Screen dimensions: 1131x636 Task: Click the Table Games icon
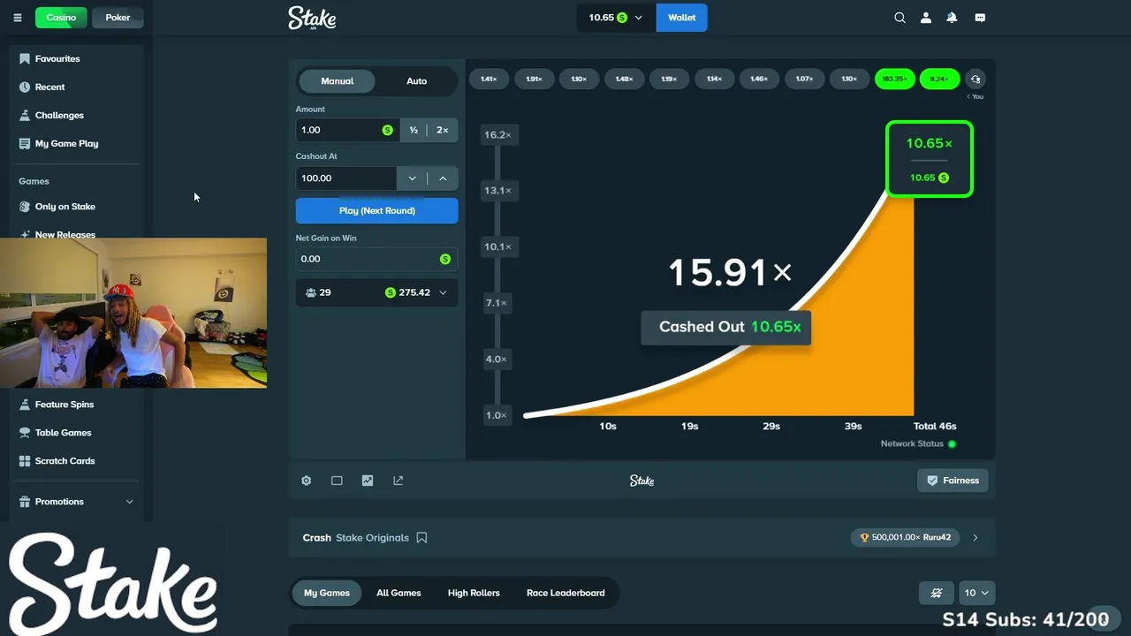pos(25,433)
